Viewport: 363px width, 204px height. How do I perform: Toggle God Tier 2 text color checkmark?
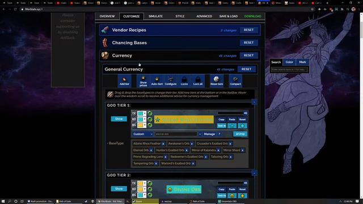tap(150, 184)
